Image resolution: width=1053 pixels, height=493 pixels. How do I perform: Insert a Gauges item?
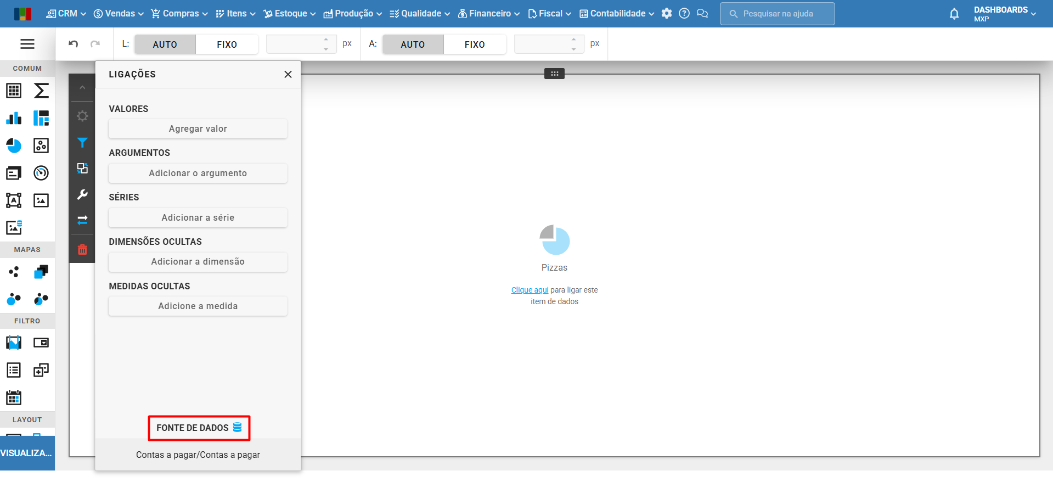[41, 173]
